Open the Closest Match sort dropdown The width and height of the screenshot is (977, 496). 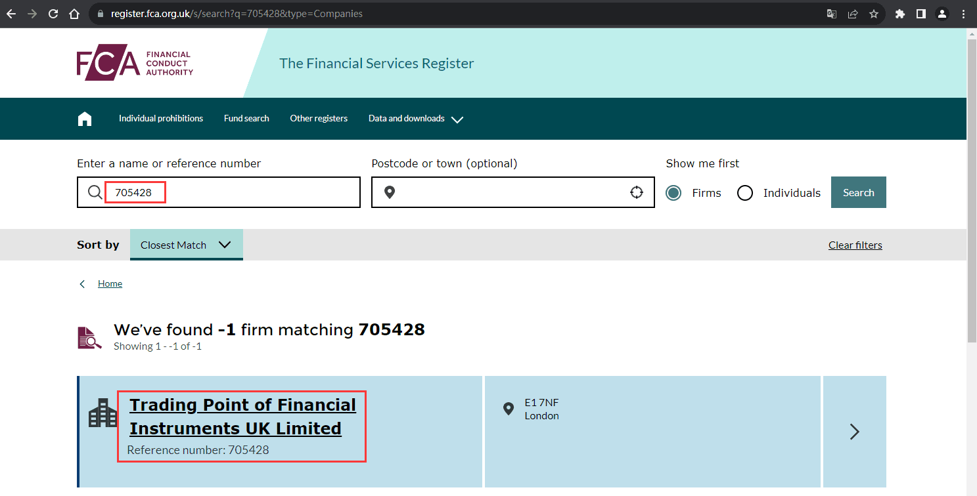(x=187, y=245)
